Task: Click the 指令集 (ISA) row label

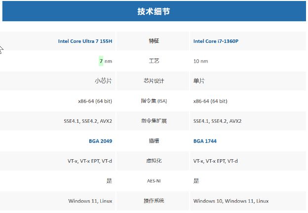Action: [x=154, y=101]
